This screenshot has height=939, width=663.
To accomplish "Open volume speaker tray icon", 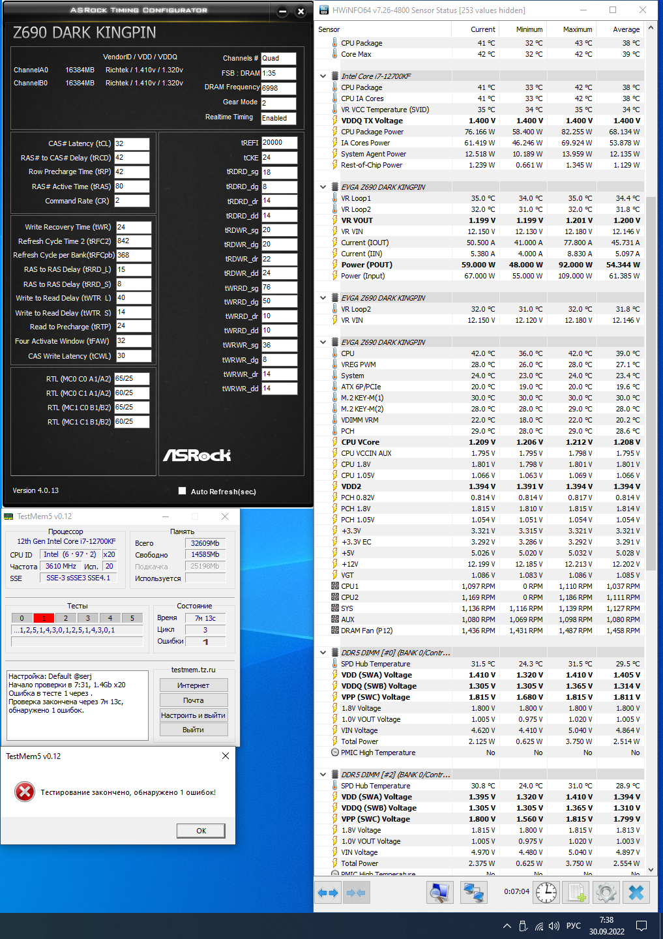I will (554, 926).
